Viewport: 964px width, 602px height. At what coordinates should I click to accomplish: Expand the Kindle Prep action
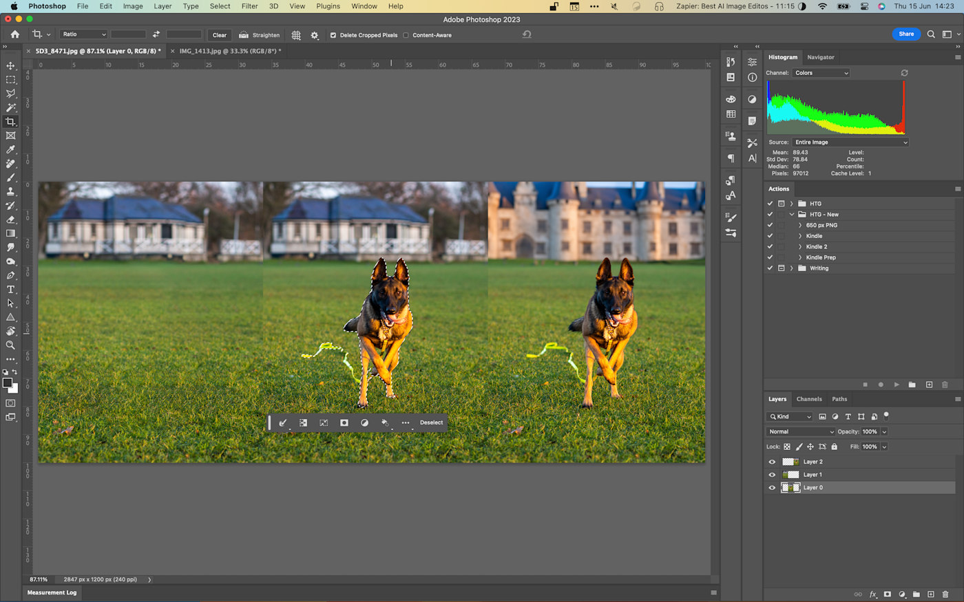coord(800,258)
